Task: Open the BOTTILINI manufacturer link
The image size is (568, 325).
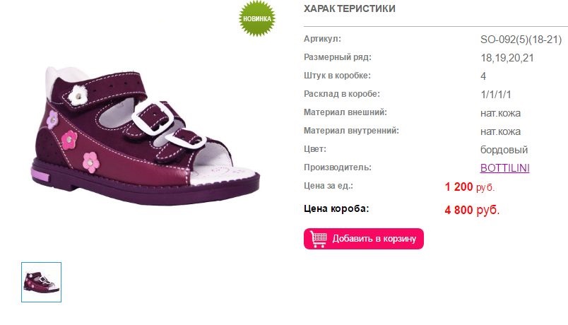Action: click(504, 168)
